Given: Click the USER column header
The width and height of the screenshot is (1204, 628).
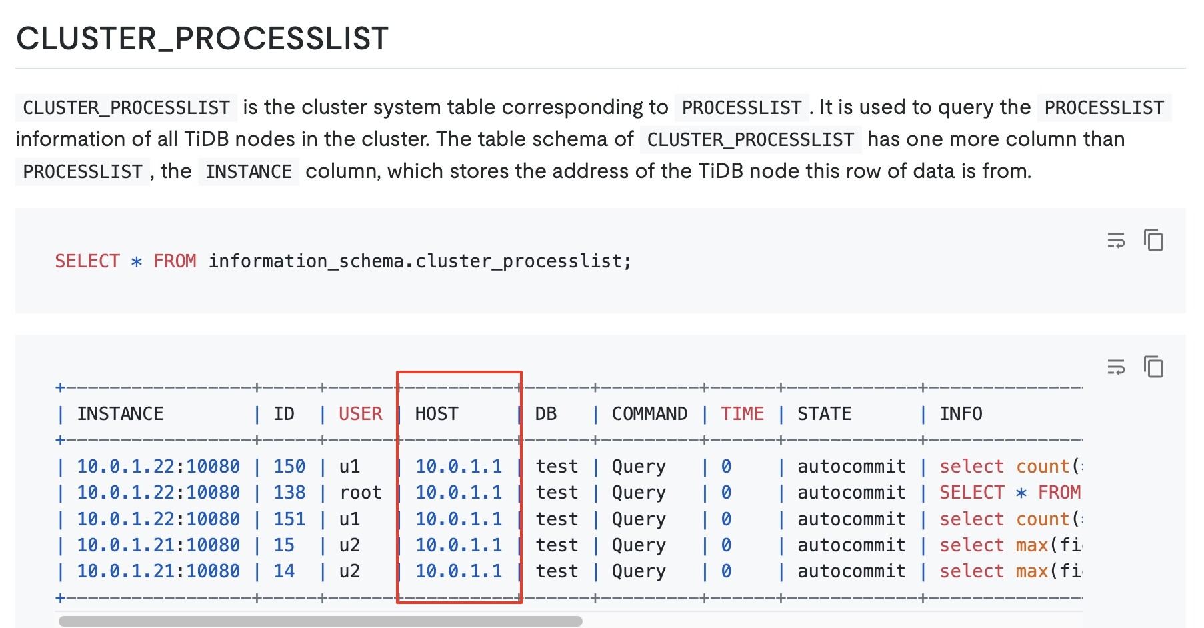Looking at the screenshot, I should point(361,414).
